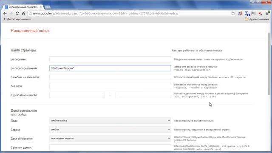Click the 'без слов' input field
Viewport: 272px width, 153px height.
(x=110, y=86)
